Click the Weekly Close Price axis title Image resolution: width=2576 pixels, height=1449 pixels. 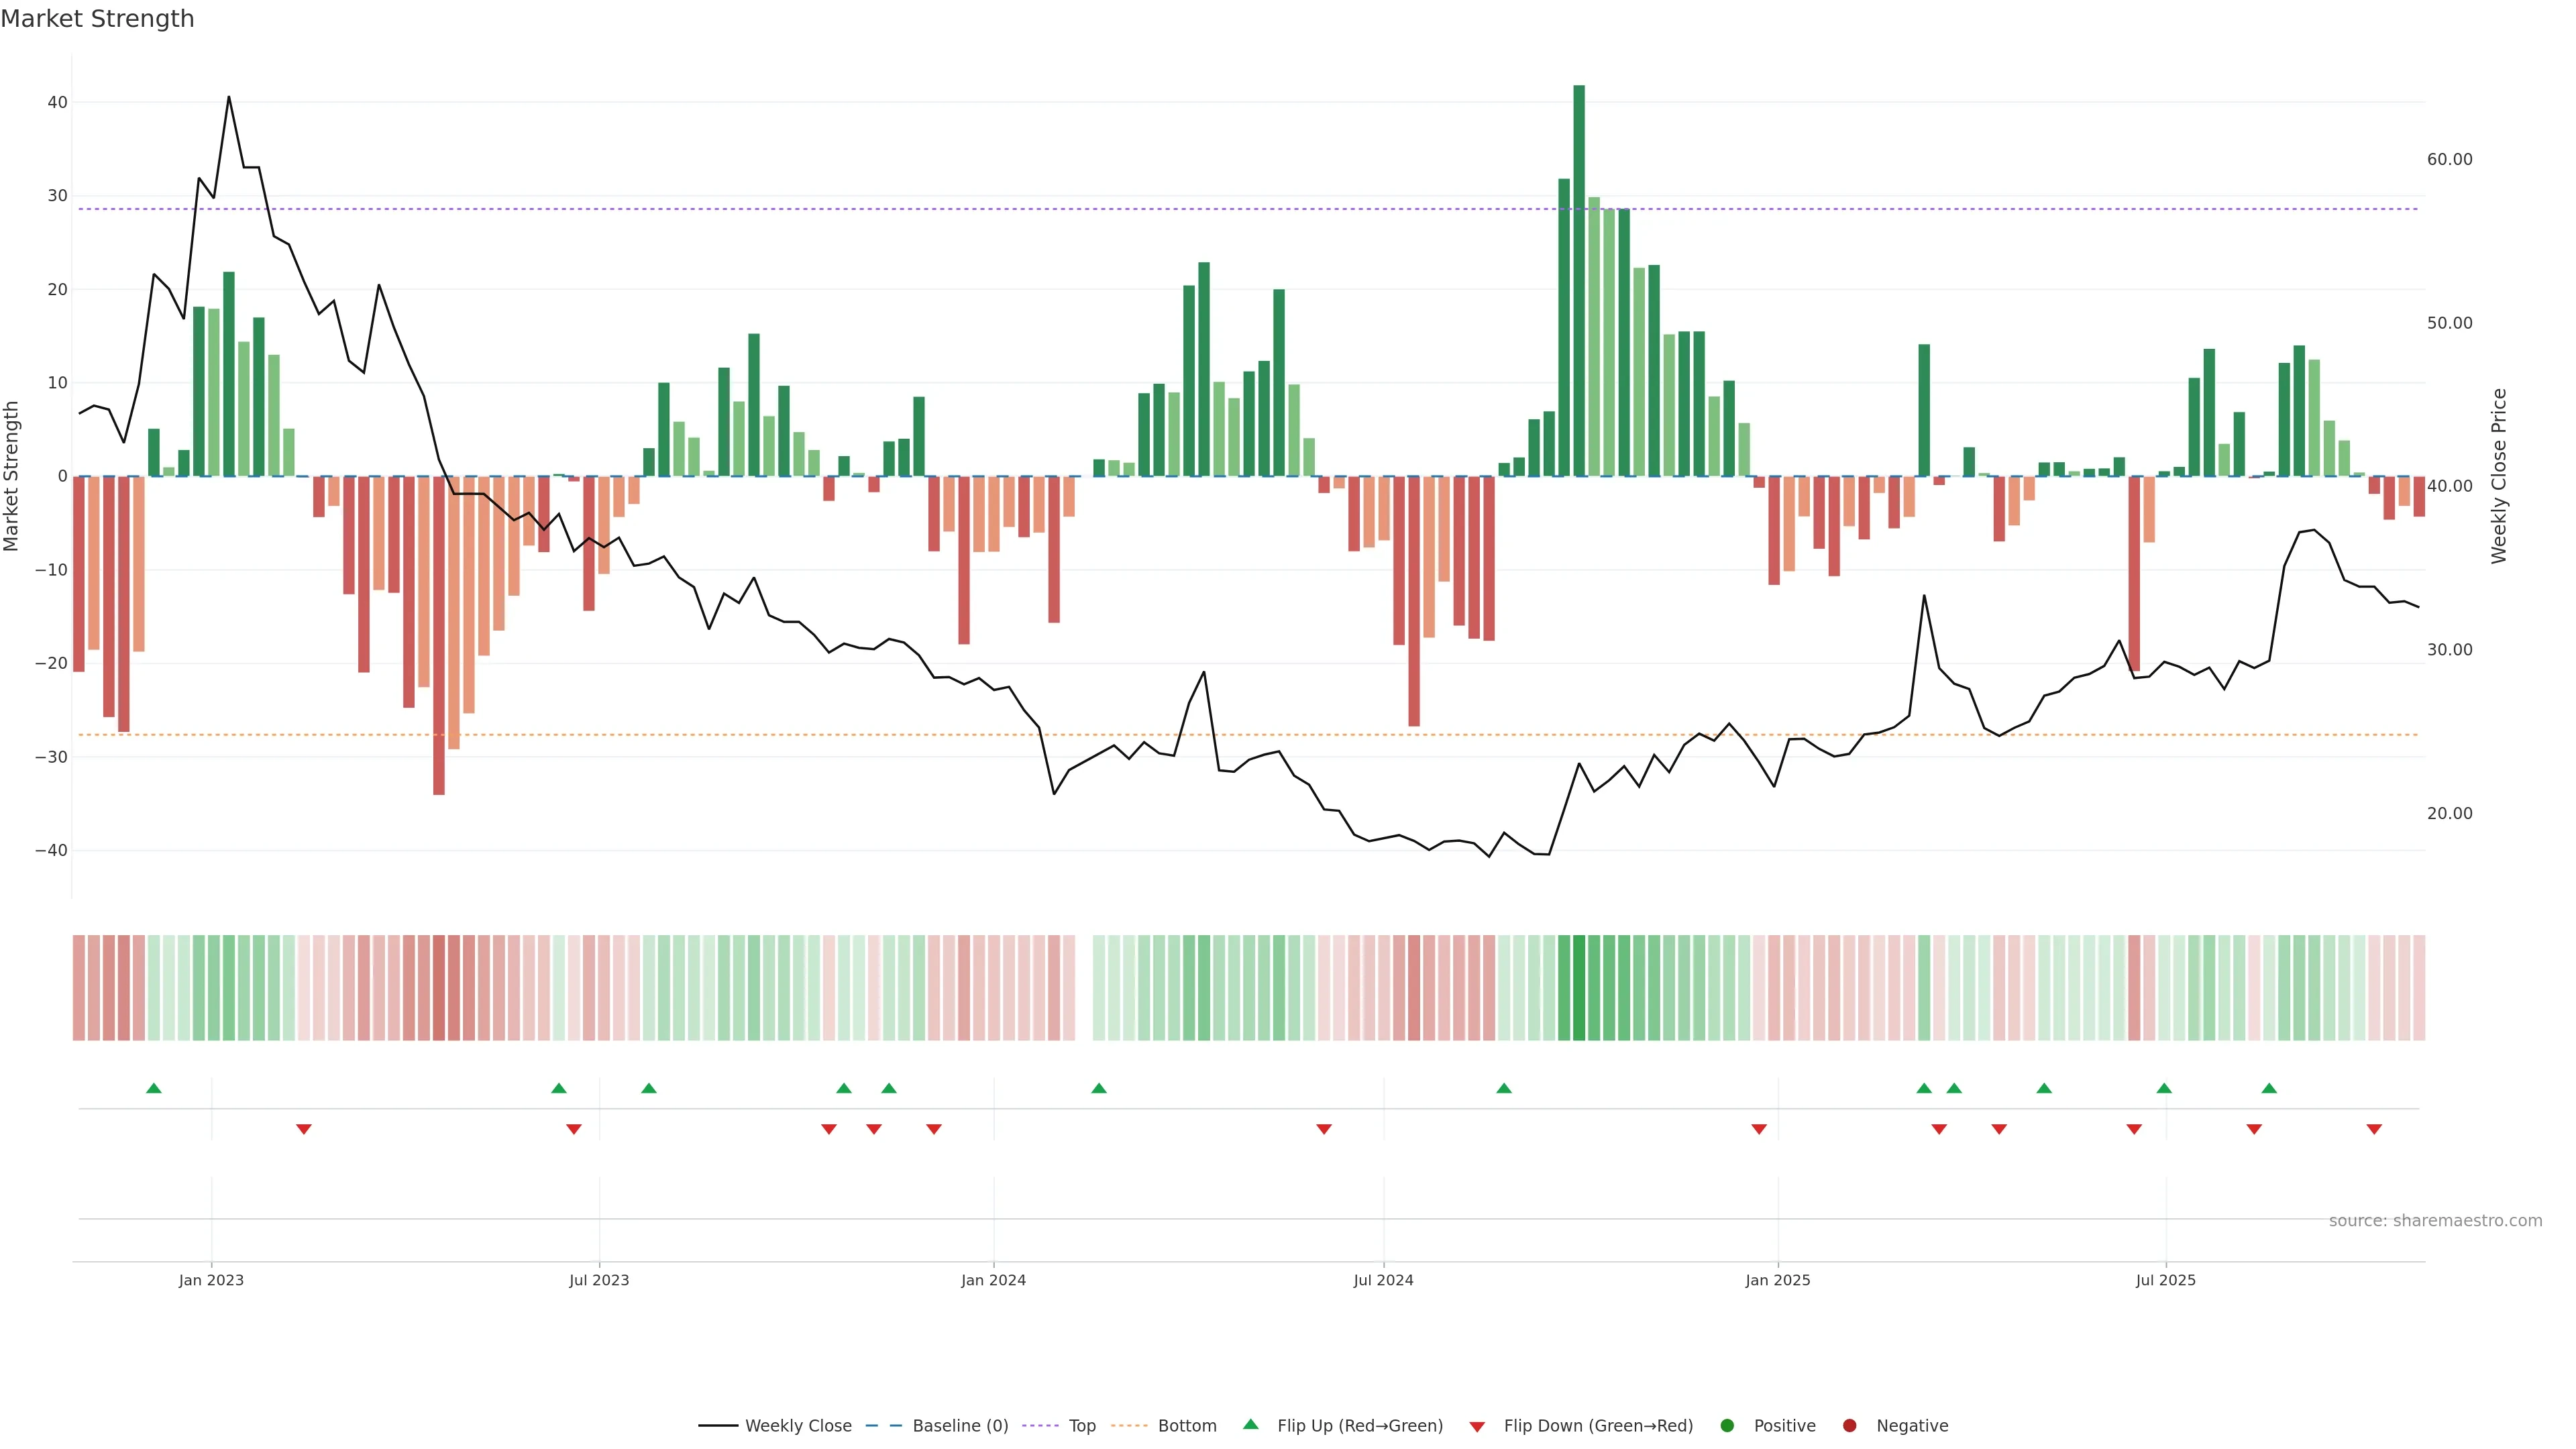[x=2499, y=476]
